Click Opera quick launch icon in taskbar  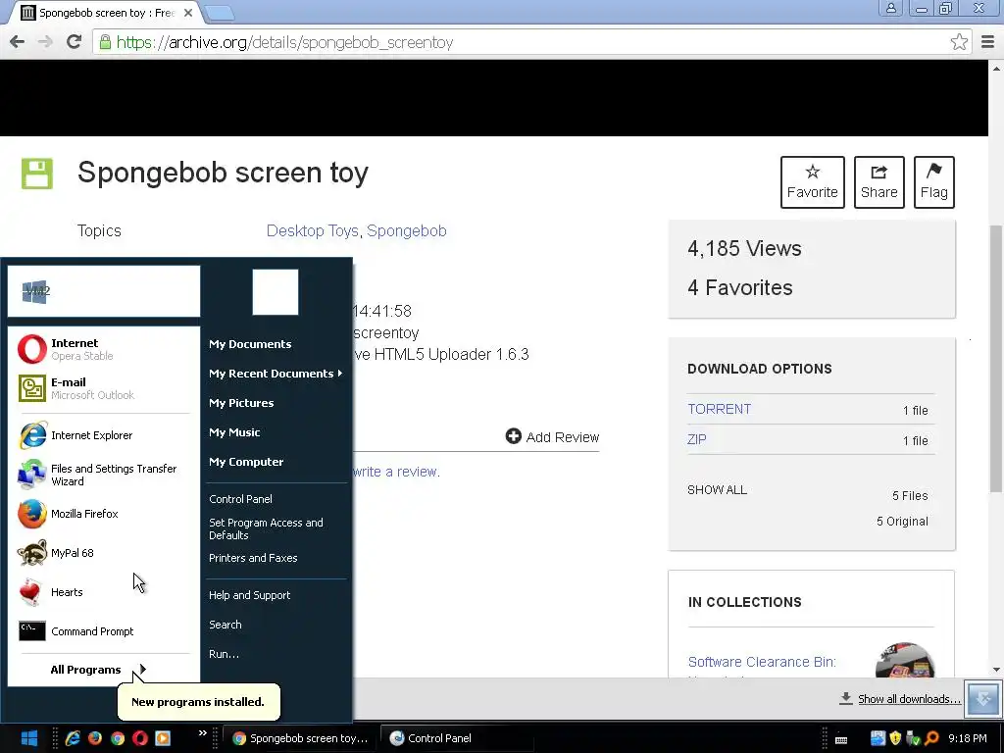tap(140, 738)
